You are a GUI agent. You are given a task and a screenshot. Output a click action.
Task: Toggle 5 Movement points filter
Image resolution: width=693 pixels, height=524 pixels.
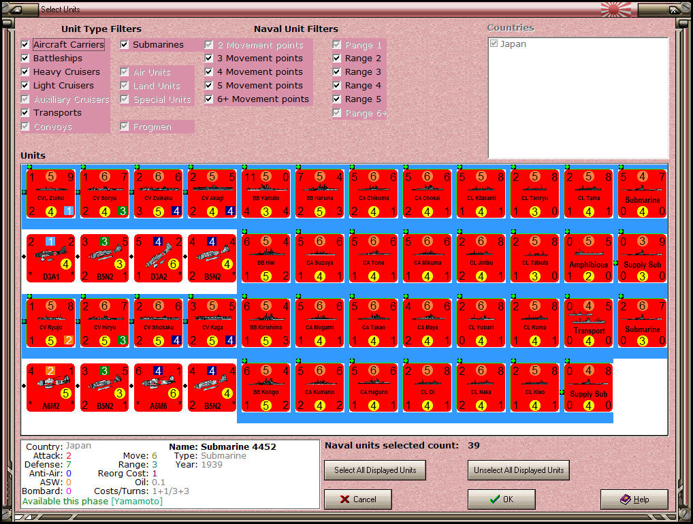209,86
